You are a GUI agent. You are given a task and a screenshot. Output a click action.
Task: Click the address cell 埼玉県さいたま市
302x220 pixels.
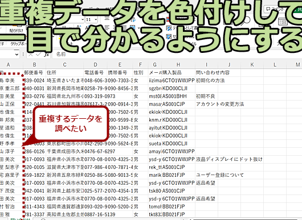pyautogui.click(x=65, y=81)
